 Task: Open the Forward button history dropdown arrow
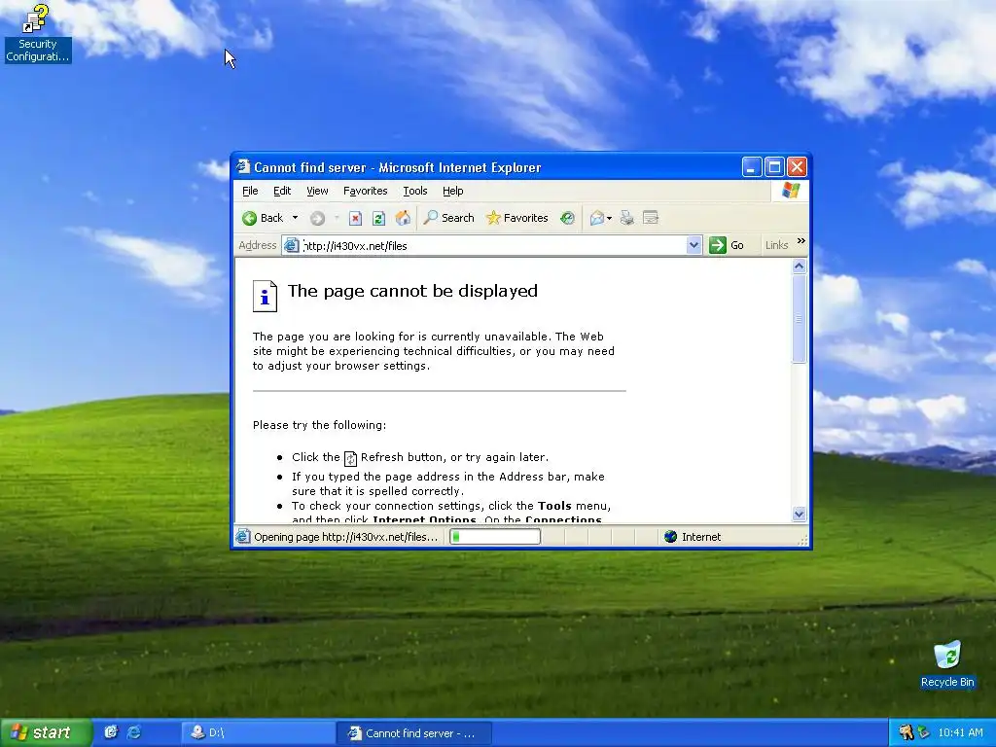click(337, 218)
